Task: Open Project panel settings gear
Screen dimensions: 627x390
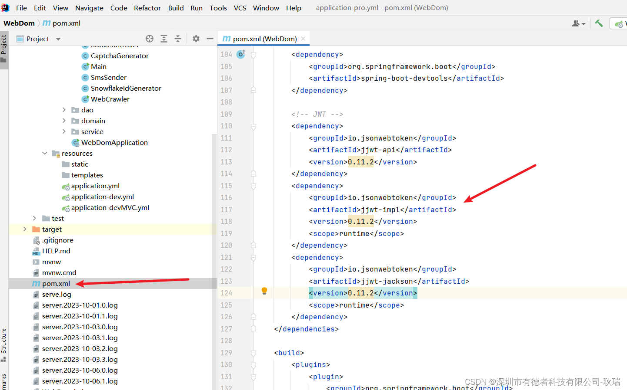Action: coord(196,39)
